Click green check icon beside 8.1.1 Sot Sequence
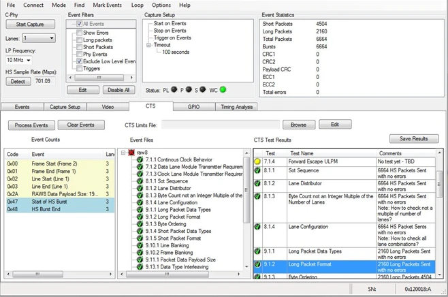The image size is (448, 297). click(140, 181)
